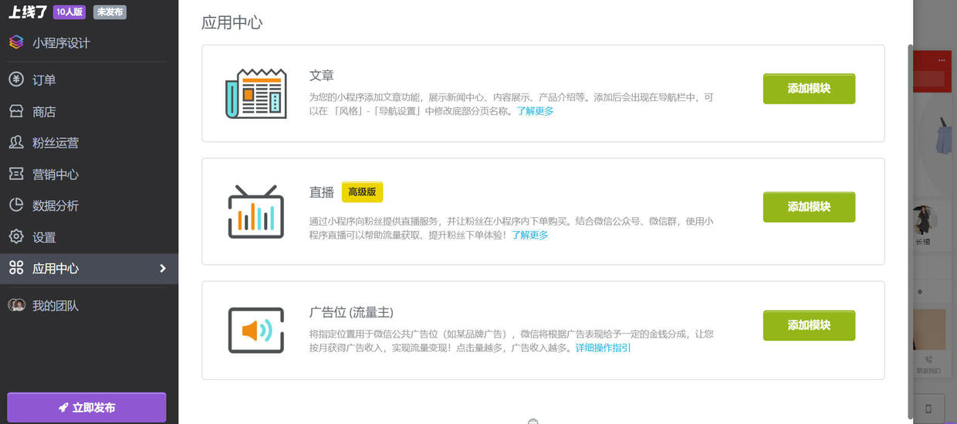
Task: Open the 商店 storefront icon
Action: pyautogui.click(x=16, y=111)
